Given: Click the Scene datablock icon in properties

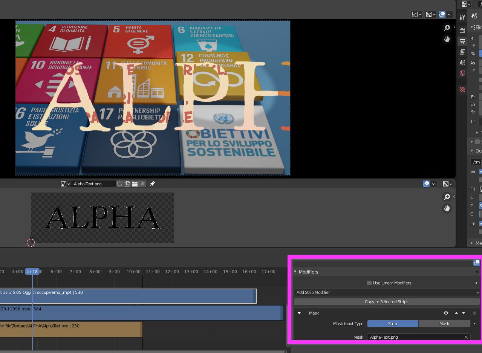Looking at the screenshot, I should pyautogui.click(x=474, y=16).
